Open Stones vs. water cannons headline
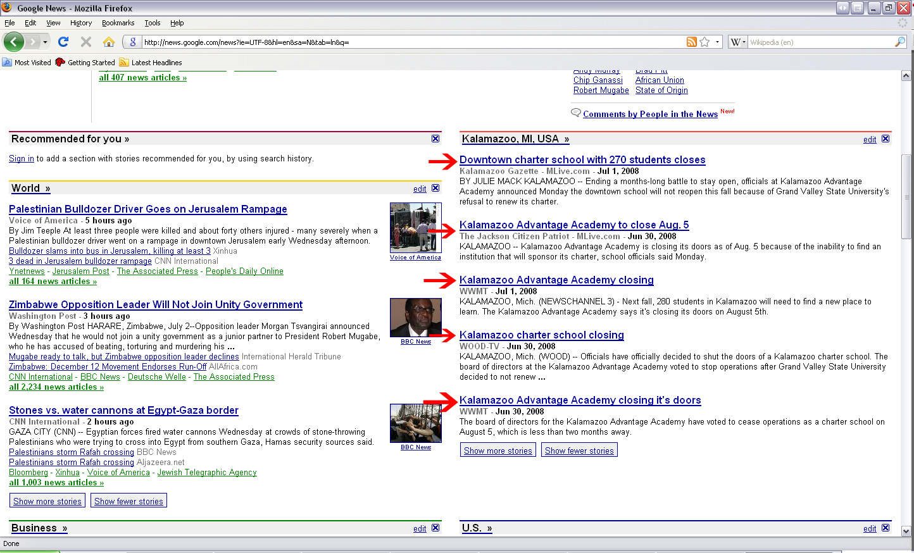Image resolution: width=914 pixels, height=553 pixels. 123,410
